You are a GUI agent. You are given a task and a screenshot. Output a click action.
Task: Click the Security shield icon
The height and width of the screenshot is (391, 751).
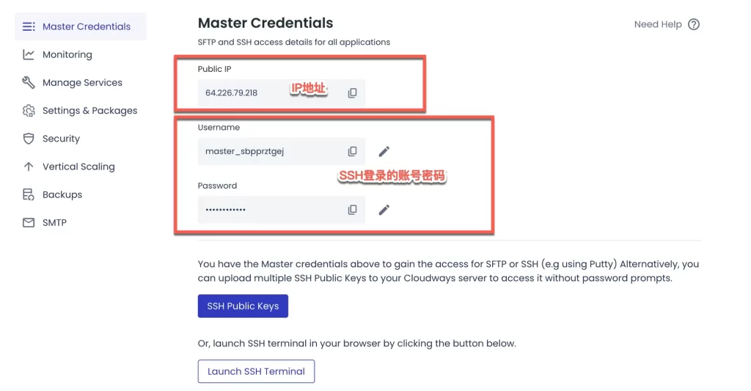[29, 139]
